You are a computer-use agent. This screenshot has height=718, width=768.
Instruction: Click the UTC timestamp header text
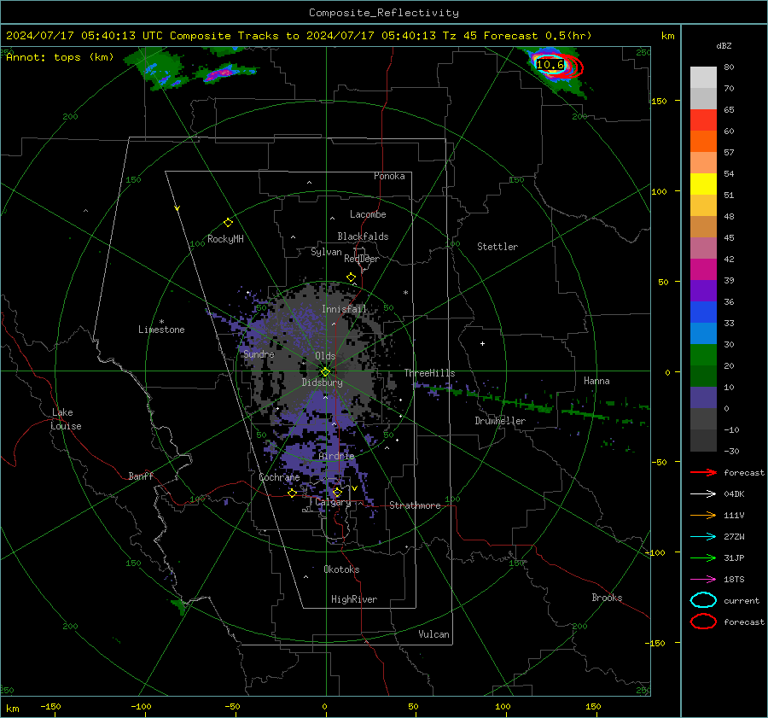pos(299,36)
